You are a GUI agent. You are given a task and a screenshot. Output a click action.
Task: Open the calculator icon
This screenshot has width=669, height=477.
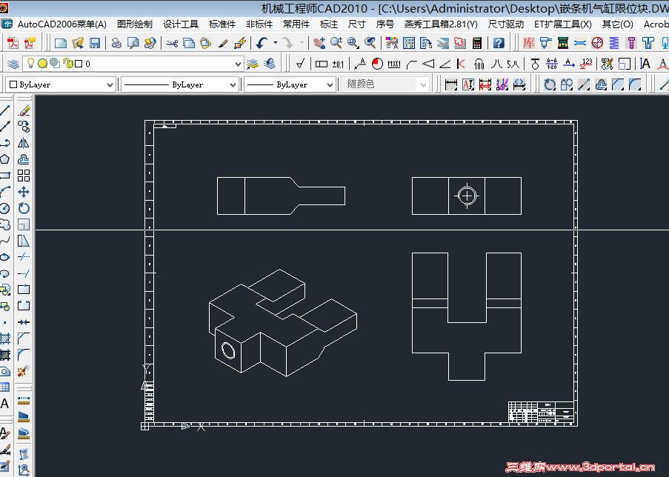(477, 43)
